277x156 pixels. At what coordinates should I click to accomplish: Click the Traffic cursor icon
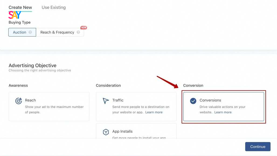[106, 101]
